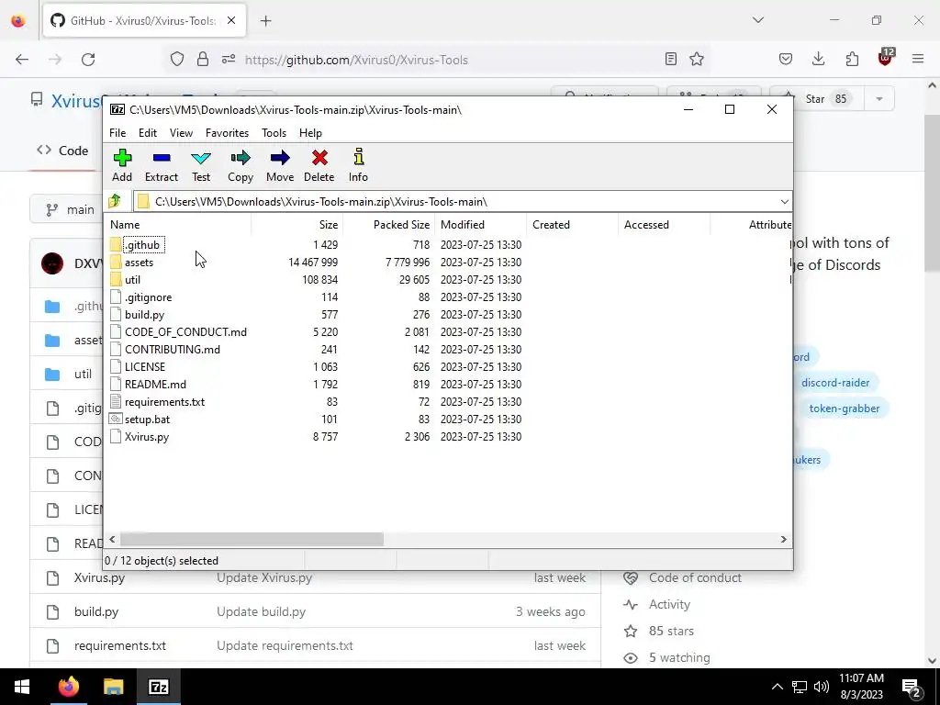Image resolution: width=940 pixels, height=705 pixels.
Task: Click the right arrow of horizontal scrollbar
Action: [783, 540]
